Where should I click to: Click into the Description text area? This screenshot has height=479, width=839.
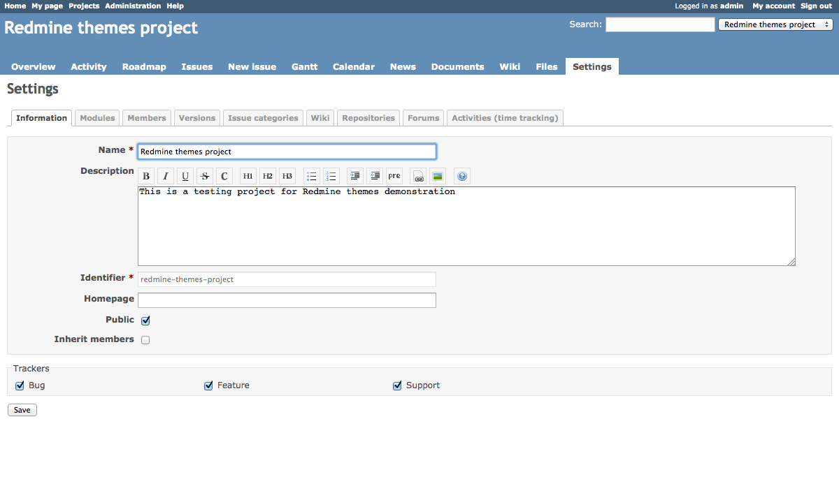(466, 226)
